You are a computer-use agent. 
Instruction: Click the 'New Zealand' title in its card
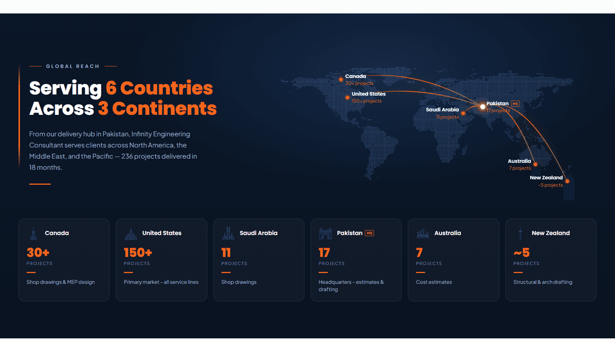point(551,233)
